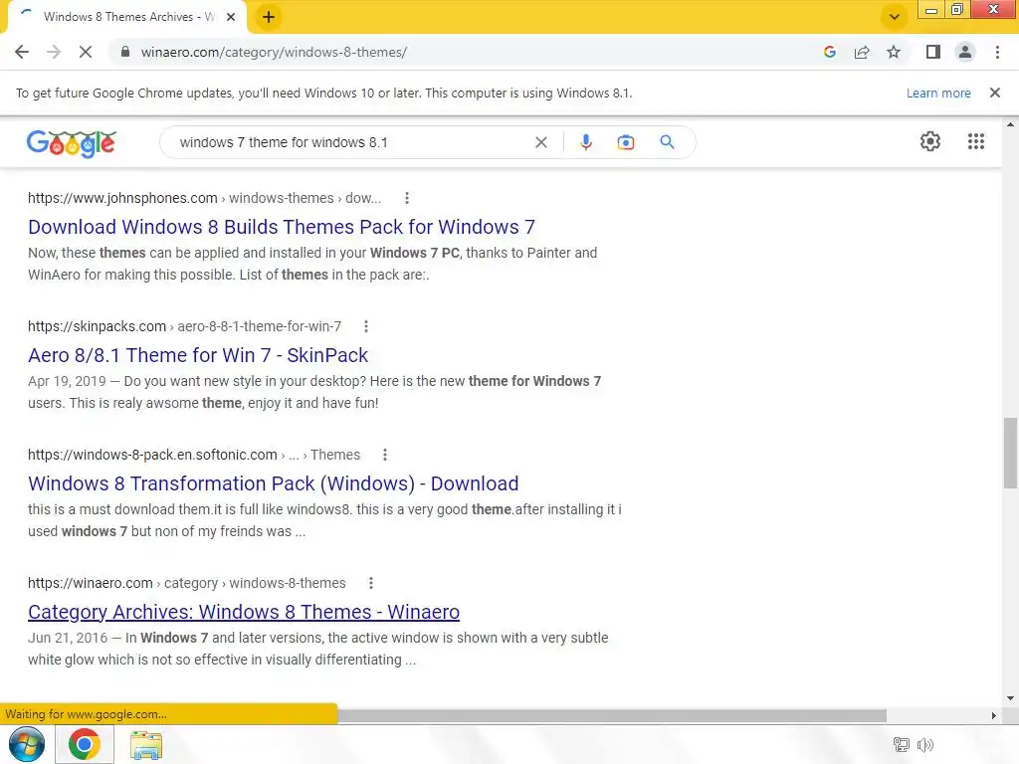Clear the Google search box text

tap(540, 142)
